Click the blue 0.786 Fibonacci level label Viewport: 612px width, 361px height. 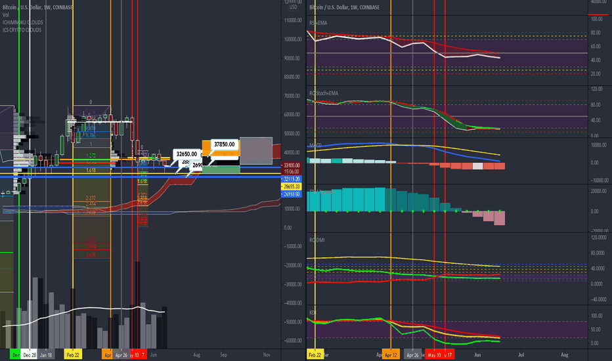pos(91,135)
